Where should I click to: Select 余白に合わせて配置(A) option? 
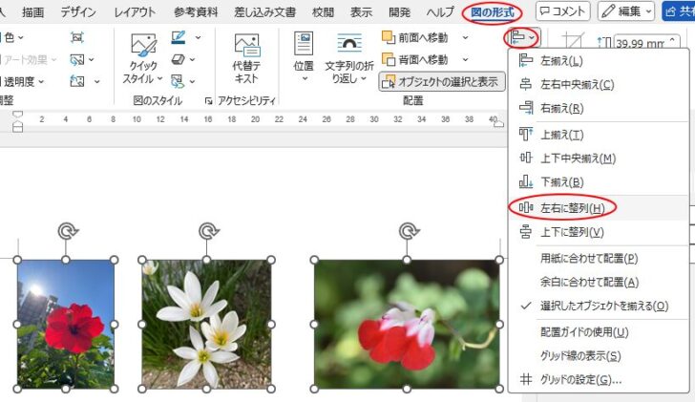(599, 283)
